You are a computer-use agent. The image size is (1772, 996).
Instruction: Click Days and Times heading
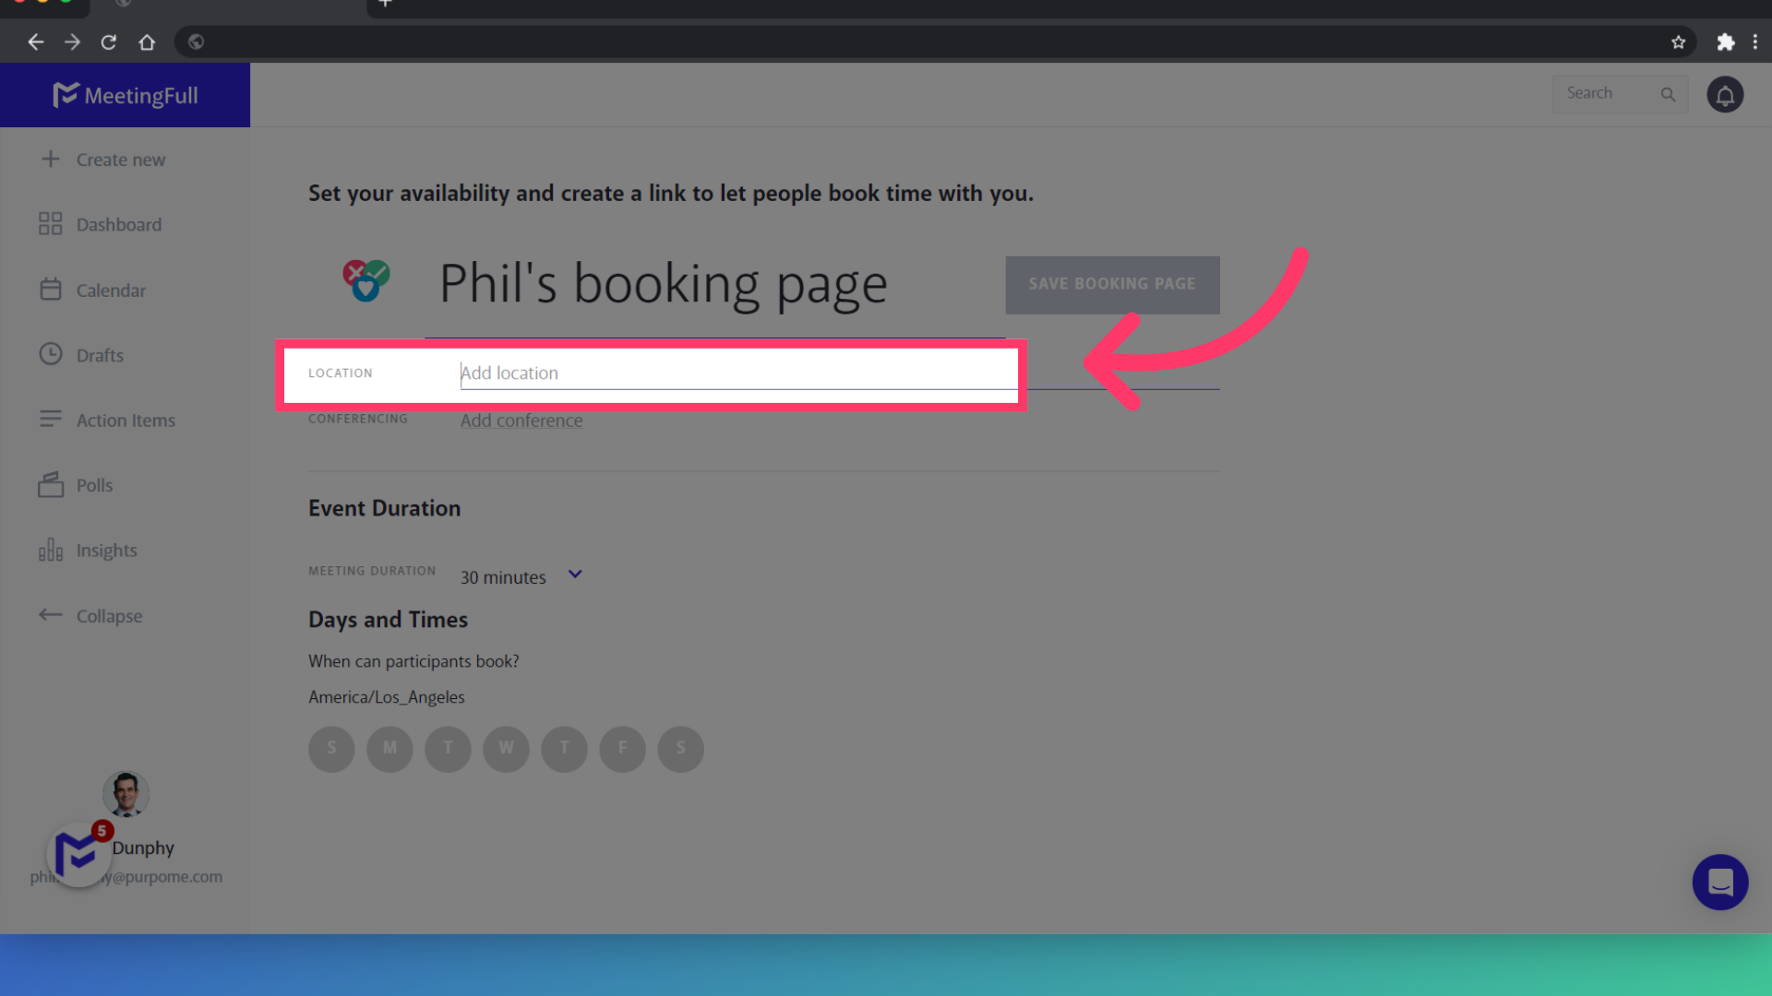388,620
